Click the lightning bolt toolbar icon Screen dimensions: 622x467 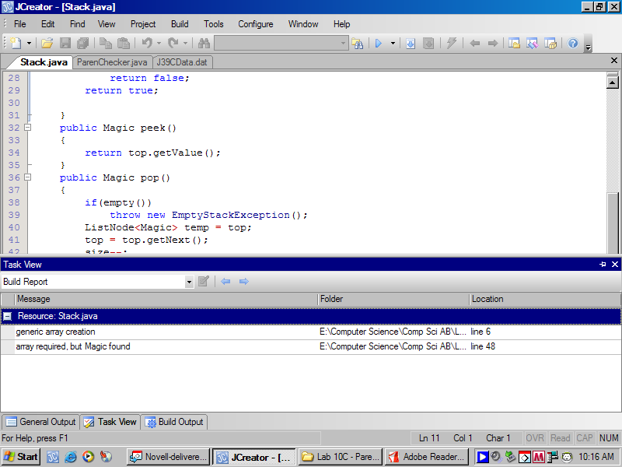click(452, 43)
